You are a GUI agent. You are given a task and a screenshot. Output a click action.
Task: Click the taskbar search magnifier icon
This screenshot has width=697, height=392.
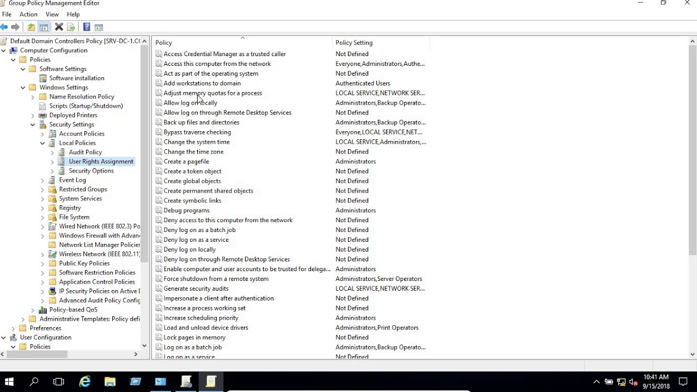pos(34,382)
